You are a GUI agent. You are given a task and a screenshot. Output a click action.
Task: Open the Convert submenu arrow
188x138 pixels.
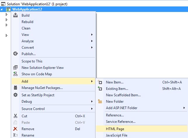(92, 48)
